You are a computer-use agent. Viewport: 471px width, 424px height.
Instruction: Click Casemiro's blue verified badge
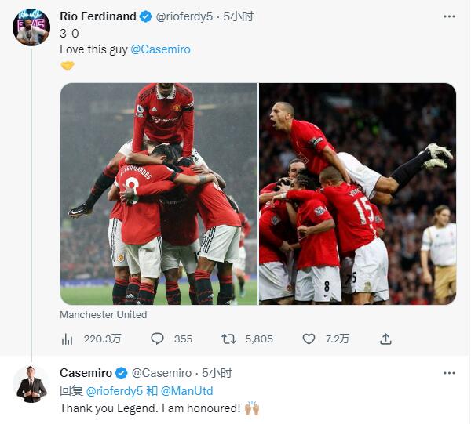(122, 373)
